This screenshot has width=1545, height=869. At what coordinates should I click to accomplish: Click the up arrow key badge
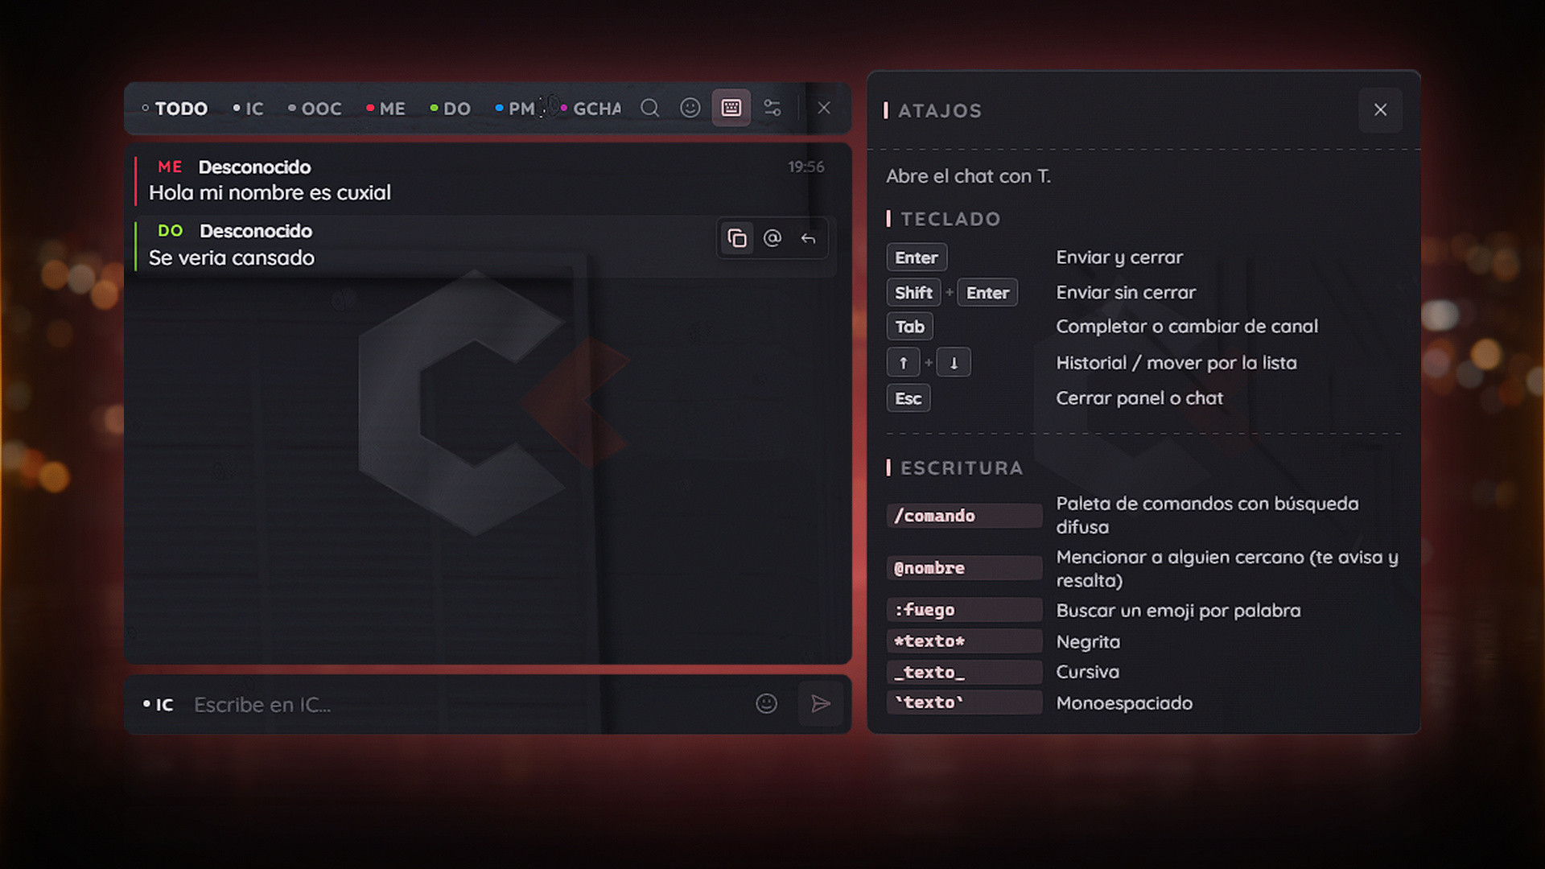pyautogui.click(x=903, y=363)
